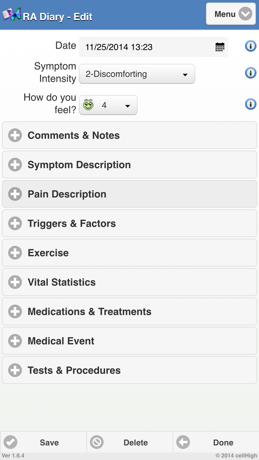The image size is (259, 460).
Task: Tap the info icon beside Date
Action: (x=250, y=46)
